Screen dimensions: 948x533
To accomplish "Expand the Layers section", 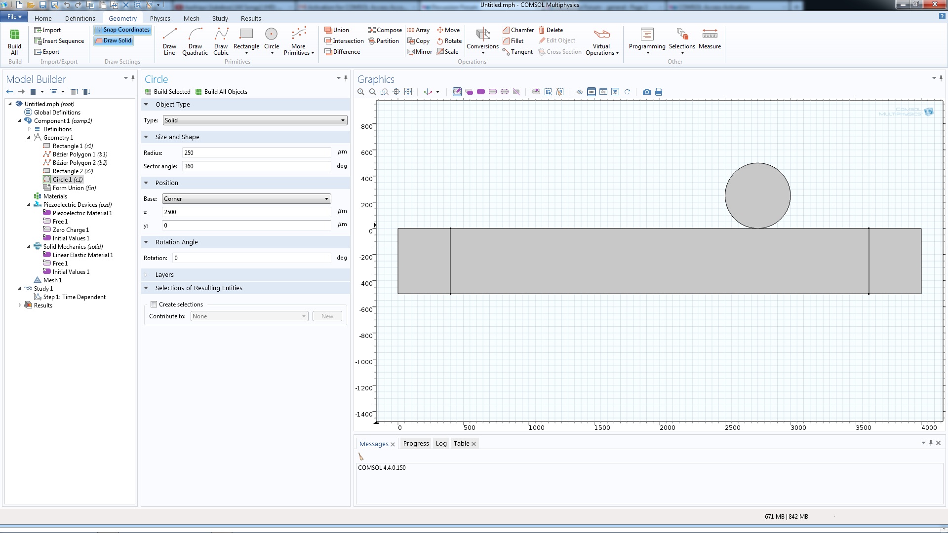I will pyautogui.click(x=164, y=275).
